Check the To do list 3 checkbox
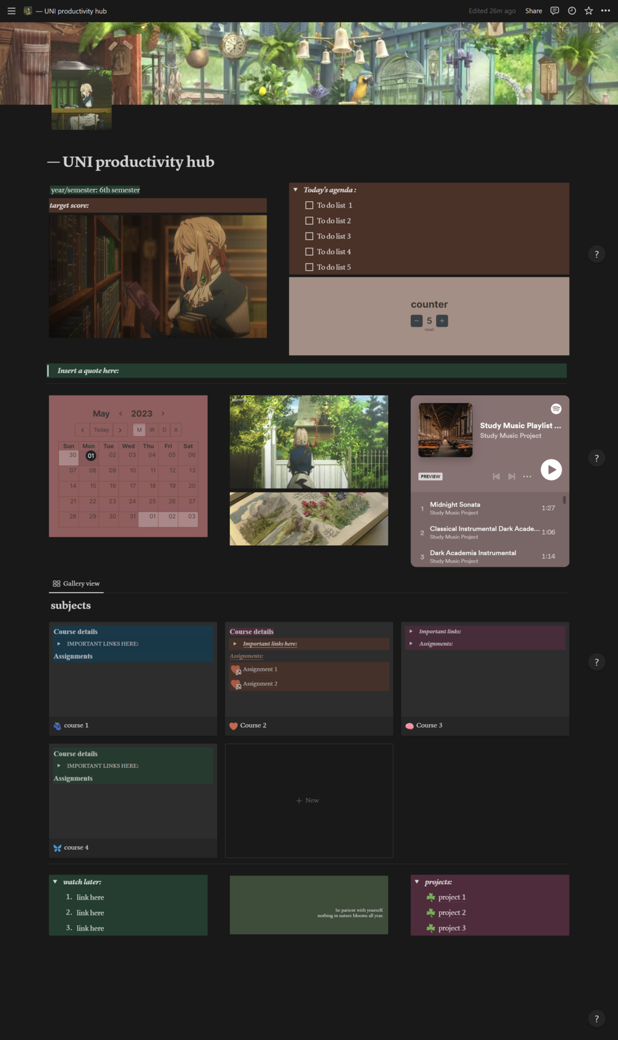The height and width of the screenshot is (1040, 618). (309, 236)
